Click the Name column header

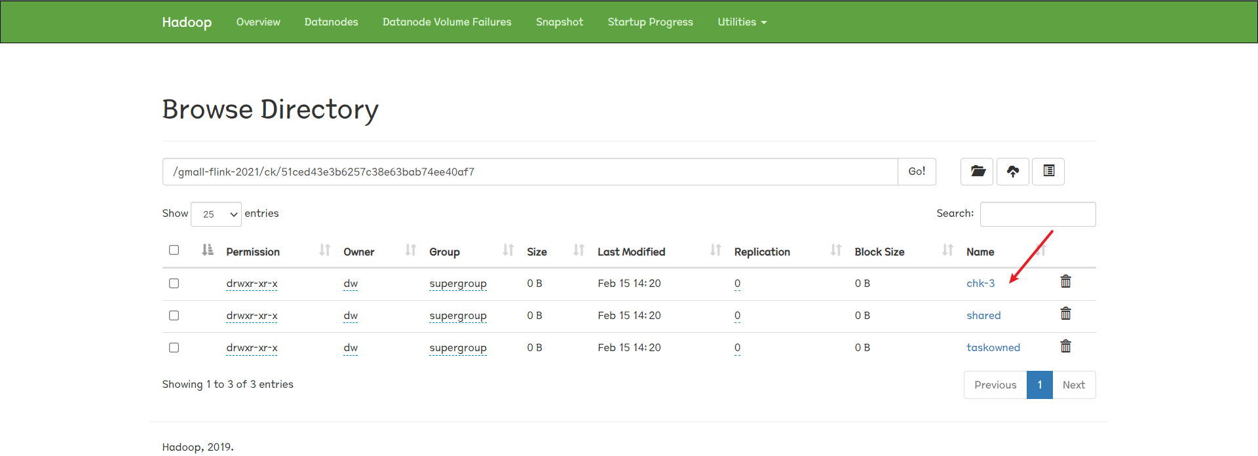(x=980, y=252)
